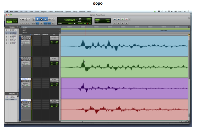This screenshot has height=134, width=197.
Task: Click the Fast Forward transport button
Action: pyautogui.click(x=123, y=23)
